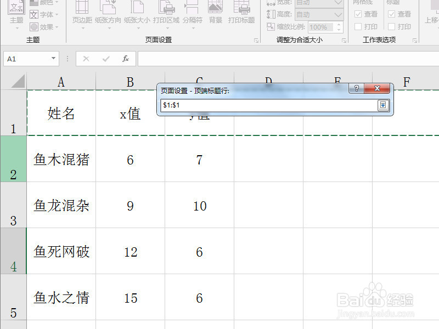
Task: Click the Scale (缩放比例) 100% field
Action: point(321,27)
